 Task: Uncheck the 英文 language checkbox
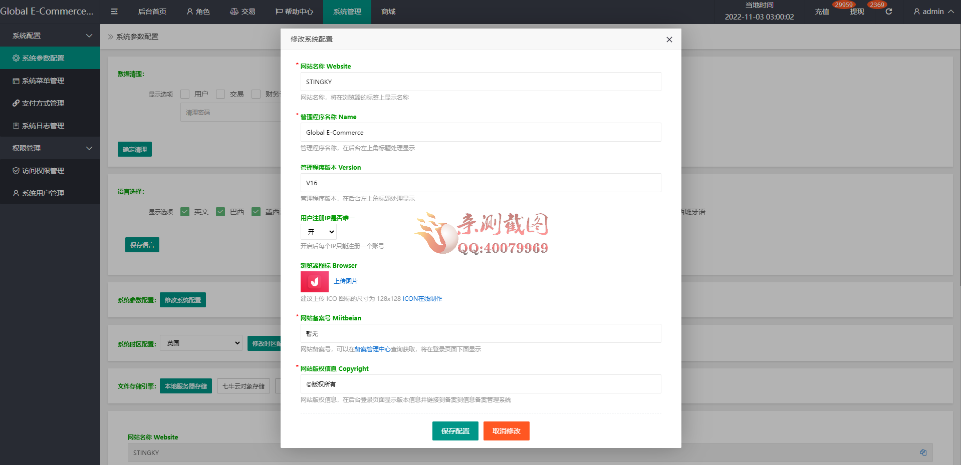pos(184,211)
